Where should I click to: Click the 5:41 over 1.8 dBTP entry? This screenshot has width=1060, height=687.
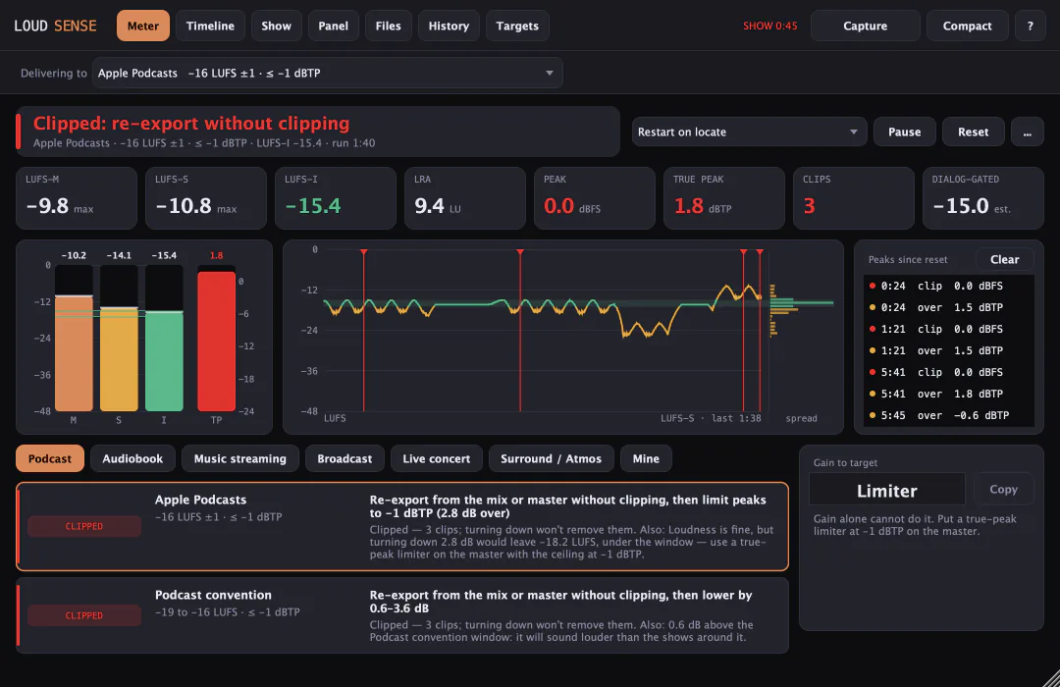click(948, 395)
